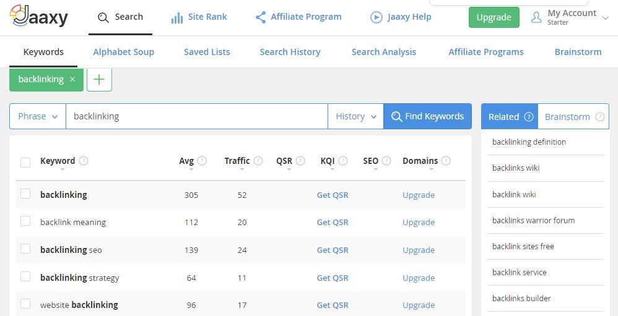Click the help icon next to Traffic column

tap(258, 161)
